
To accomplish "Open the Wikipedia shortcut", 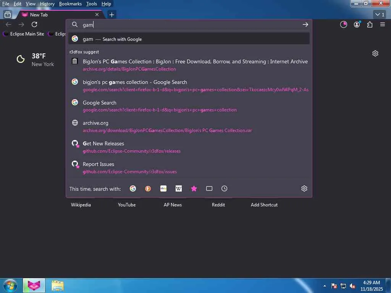I will click(x=81, y=205).
